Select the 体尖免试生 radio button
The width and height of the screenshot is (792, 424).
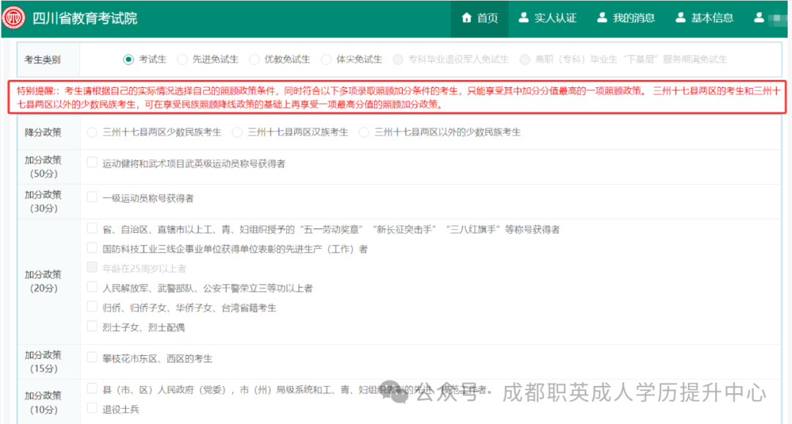[x=326, y=59]
